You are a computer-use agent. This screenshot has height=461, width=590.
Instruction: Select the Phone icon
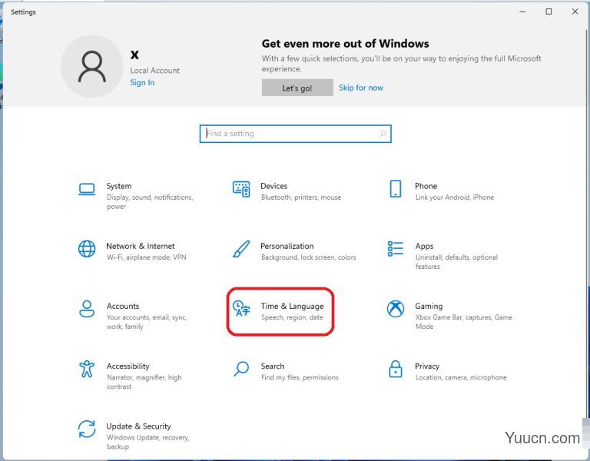396,188
